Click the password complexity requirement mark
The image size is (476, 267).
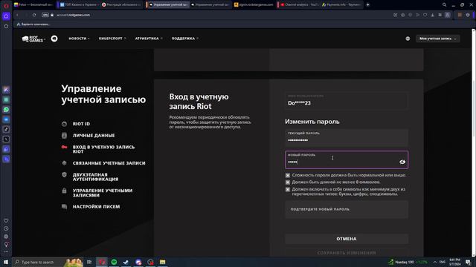pyautogui.click(x=288, y=175)
